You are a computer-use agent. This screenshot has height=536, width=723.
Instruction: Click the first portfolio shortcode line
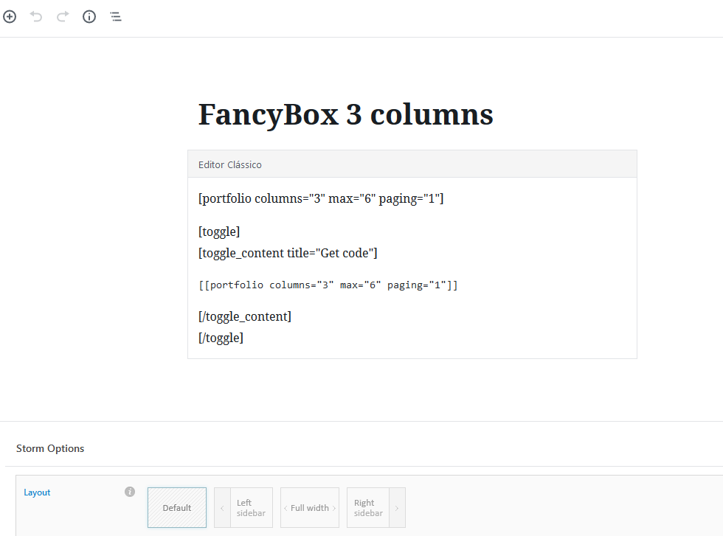coord(321,198)
